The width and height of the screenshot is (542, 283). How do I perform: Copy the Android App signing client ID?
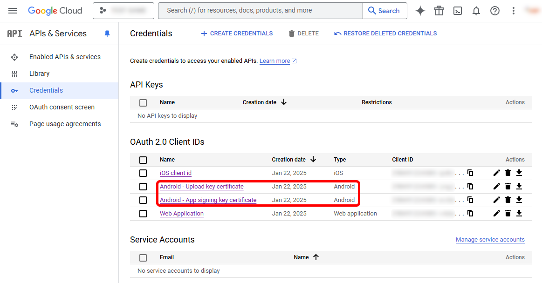(x=470, y=200)
